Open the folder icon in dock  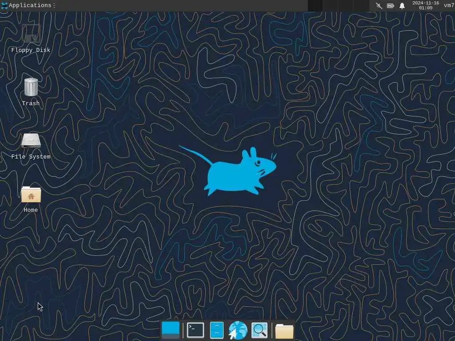[x=284, y=331]
